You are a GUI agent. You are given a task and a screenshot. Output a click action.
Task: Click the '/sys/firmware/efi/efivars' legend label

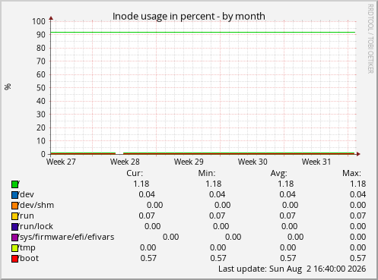point(66,237)
